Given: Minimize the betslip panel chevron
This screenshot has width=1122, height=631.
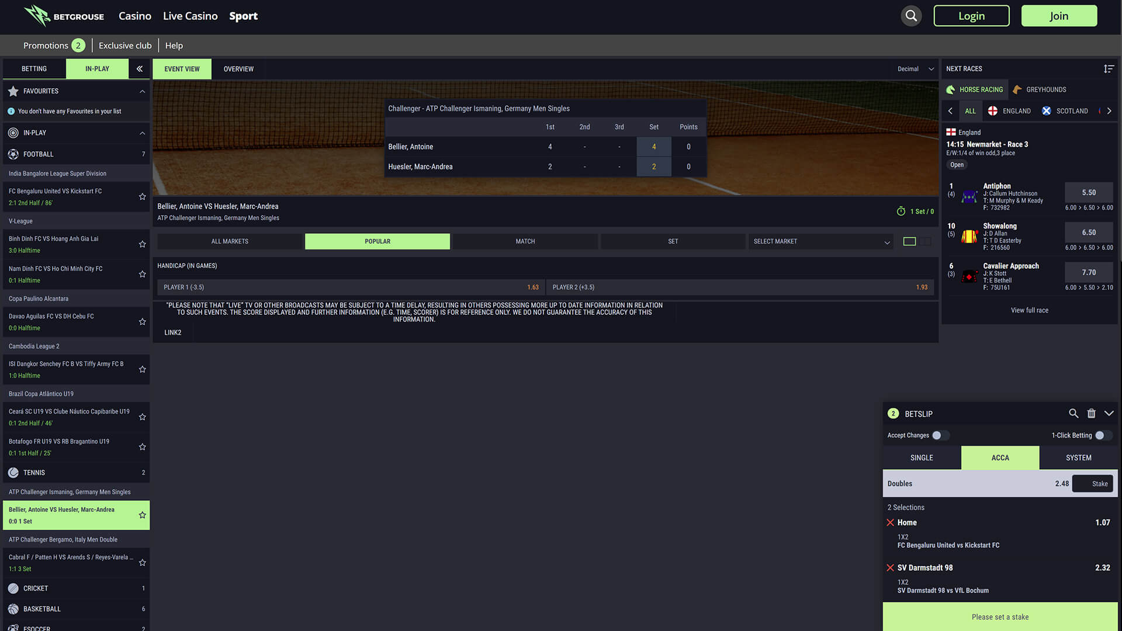Looking at the screenshot, I should tap(1109, 414).
